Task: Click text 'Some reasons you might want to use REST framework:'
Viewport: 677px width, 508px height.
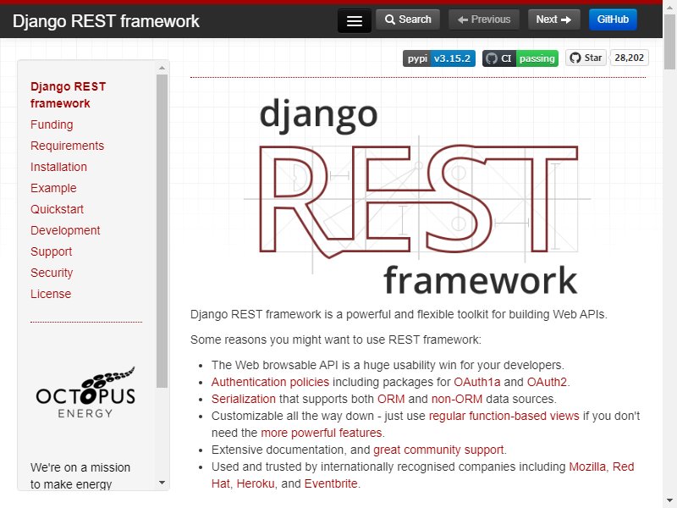Action: (x=336, y=340)
